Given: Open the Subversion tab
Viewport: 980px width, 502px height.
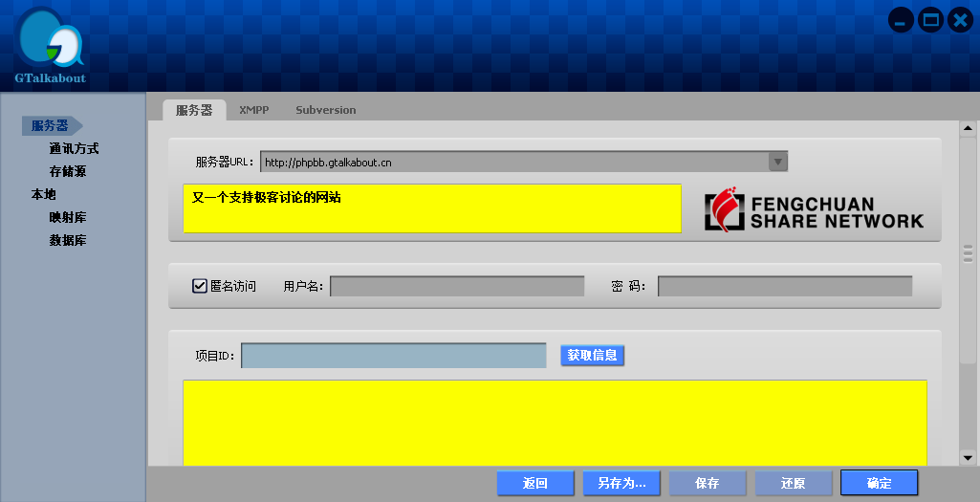Looking at the screenshot, I should pos(326,110).
